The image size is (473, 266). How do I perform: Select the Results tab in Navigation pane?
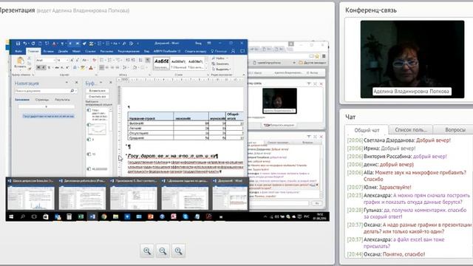[x=62, y=100]
